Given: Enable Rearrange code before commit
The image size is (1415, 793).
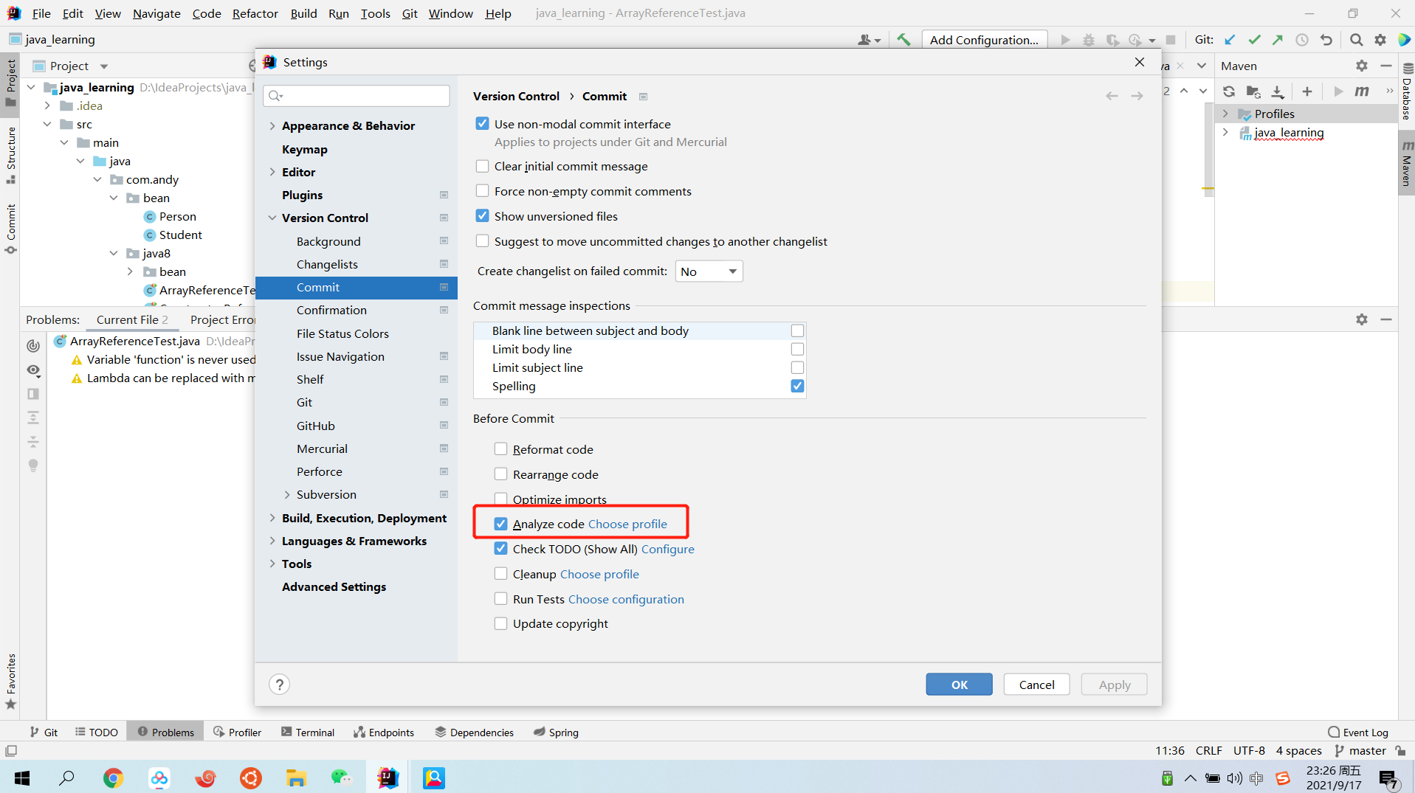Looking at the screenshot, I should (500, 474).
